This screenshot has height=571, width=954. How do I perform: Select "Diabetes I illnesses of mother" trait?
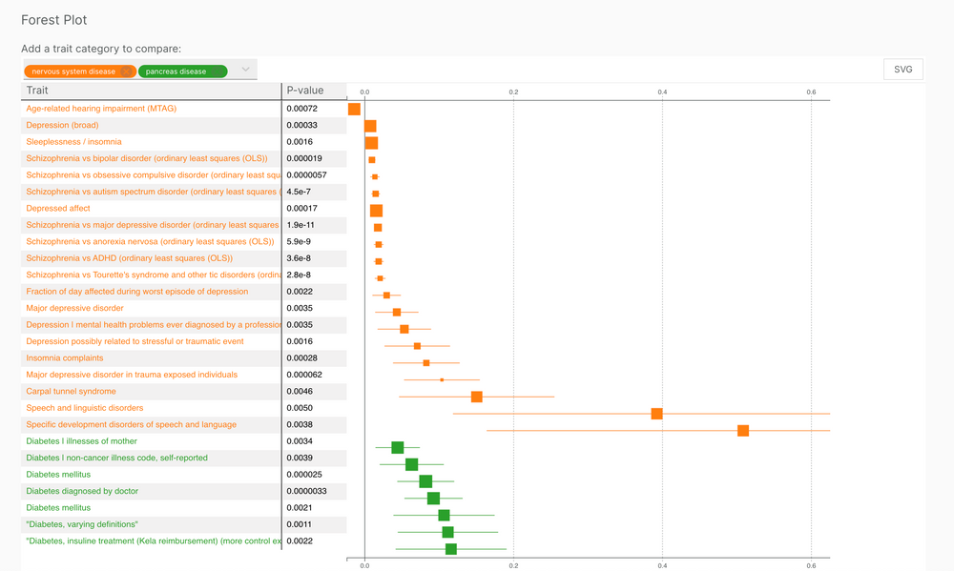pyautogui.click(x=80, y=441)
